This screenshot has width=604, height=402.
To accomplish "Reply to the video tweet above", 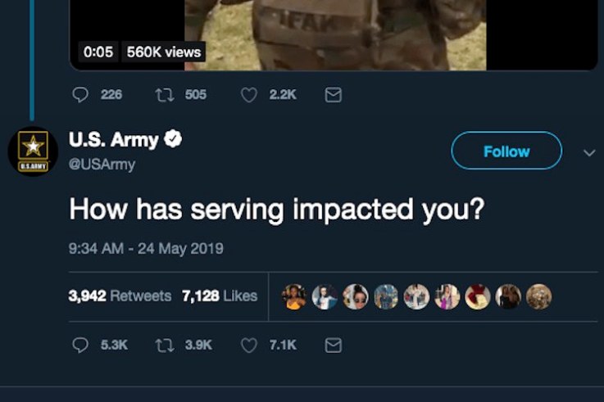I will pos(80,95).
